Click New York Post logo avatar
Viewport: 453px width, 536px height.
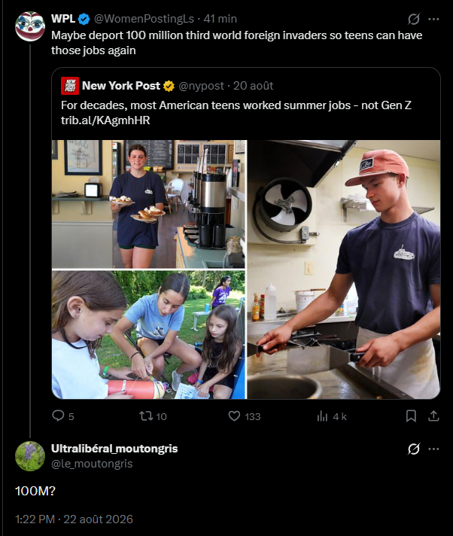coord(70,86)
